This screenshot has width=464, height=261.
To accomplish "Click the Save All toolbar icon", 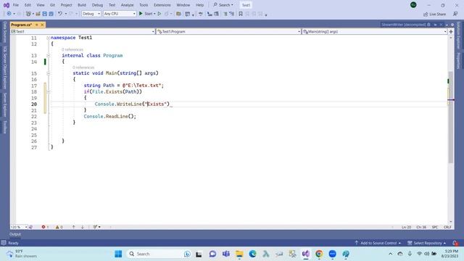I will [51, 14].
